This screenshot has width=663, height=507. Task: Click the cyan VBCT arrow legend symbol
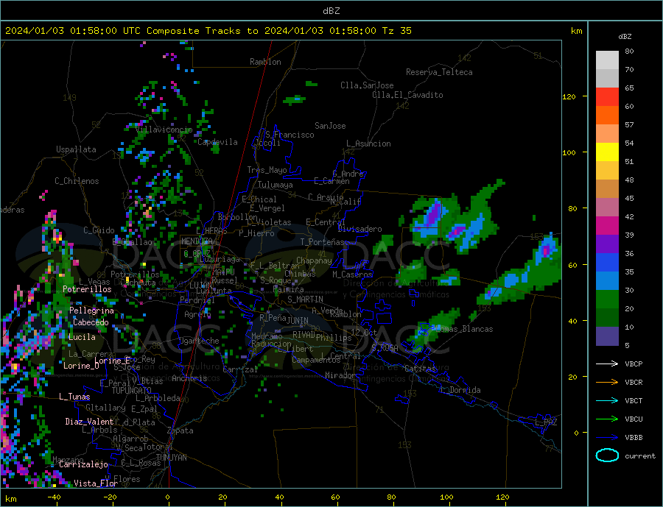(607, 400)
